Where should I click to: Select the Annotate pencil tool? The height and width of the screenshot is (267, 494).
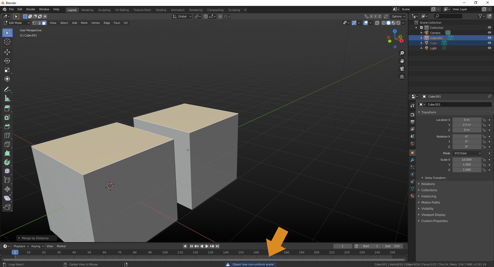click(x=7, y=89)
